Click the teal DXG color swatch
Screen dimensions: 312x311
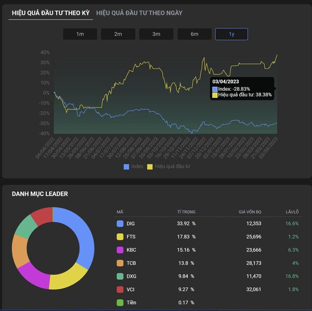120,276
